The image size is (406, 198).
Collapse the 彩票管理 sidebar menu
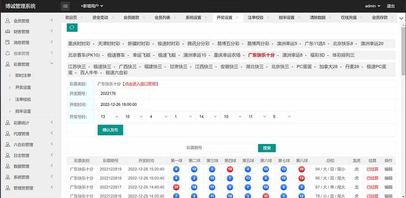point(52,63)
